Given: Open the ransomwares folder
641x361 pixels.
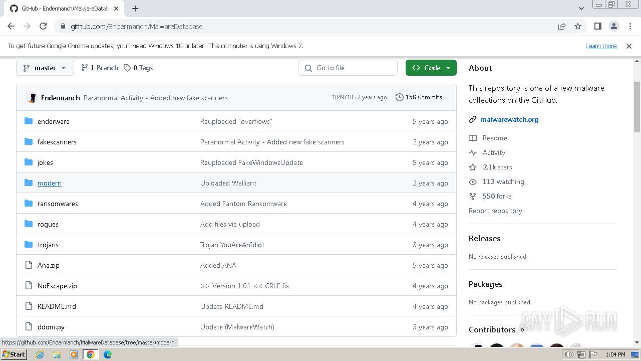Looking at the screenshot, I should pos(58,204).
